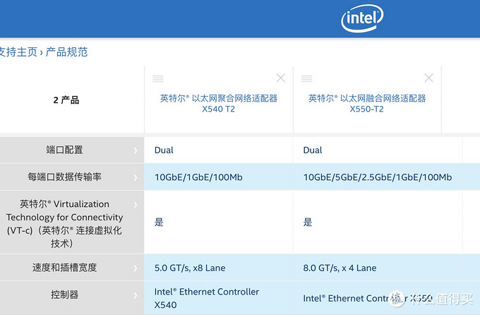Click the Intel Ethernet Controller X540 value
Image resolution: width=480 pixels, height=315 pixels.
click(x=207, y=298)
